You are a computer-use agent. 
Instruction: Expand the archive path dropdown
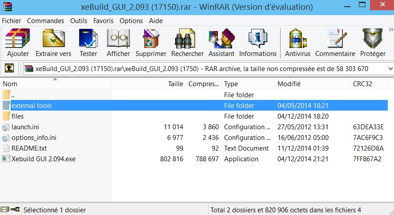click(x=390, y=69)
